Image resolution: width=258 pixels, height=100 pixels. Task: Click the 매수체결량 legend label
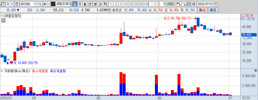pyautogui.click(x=40, y=71)
